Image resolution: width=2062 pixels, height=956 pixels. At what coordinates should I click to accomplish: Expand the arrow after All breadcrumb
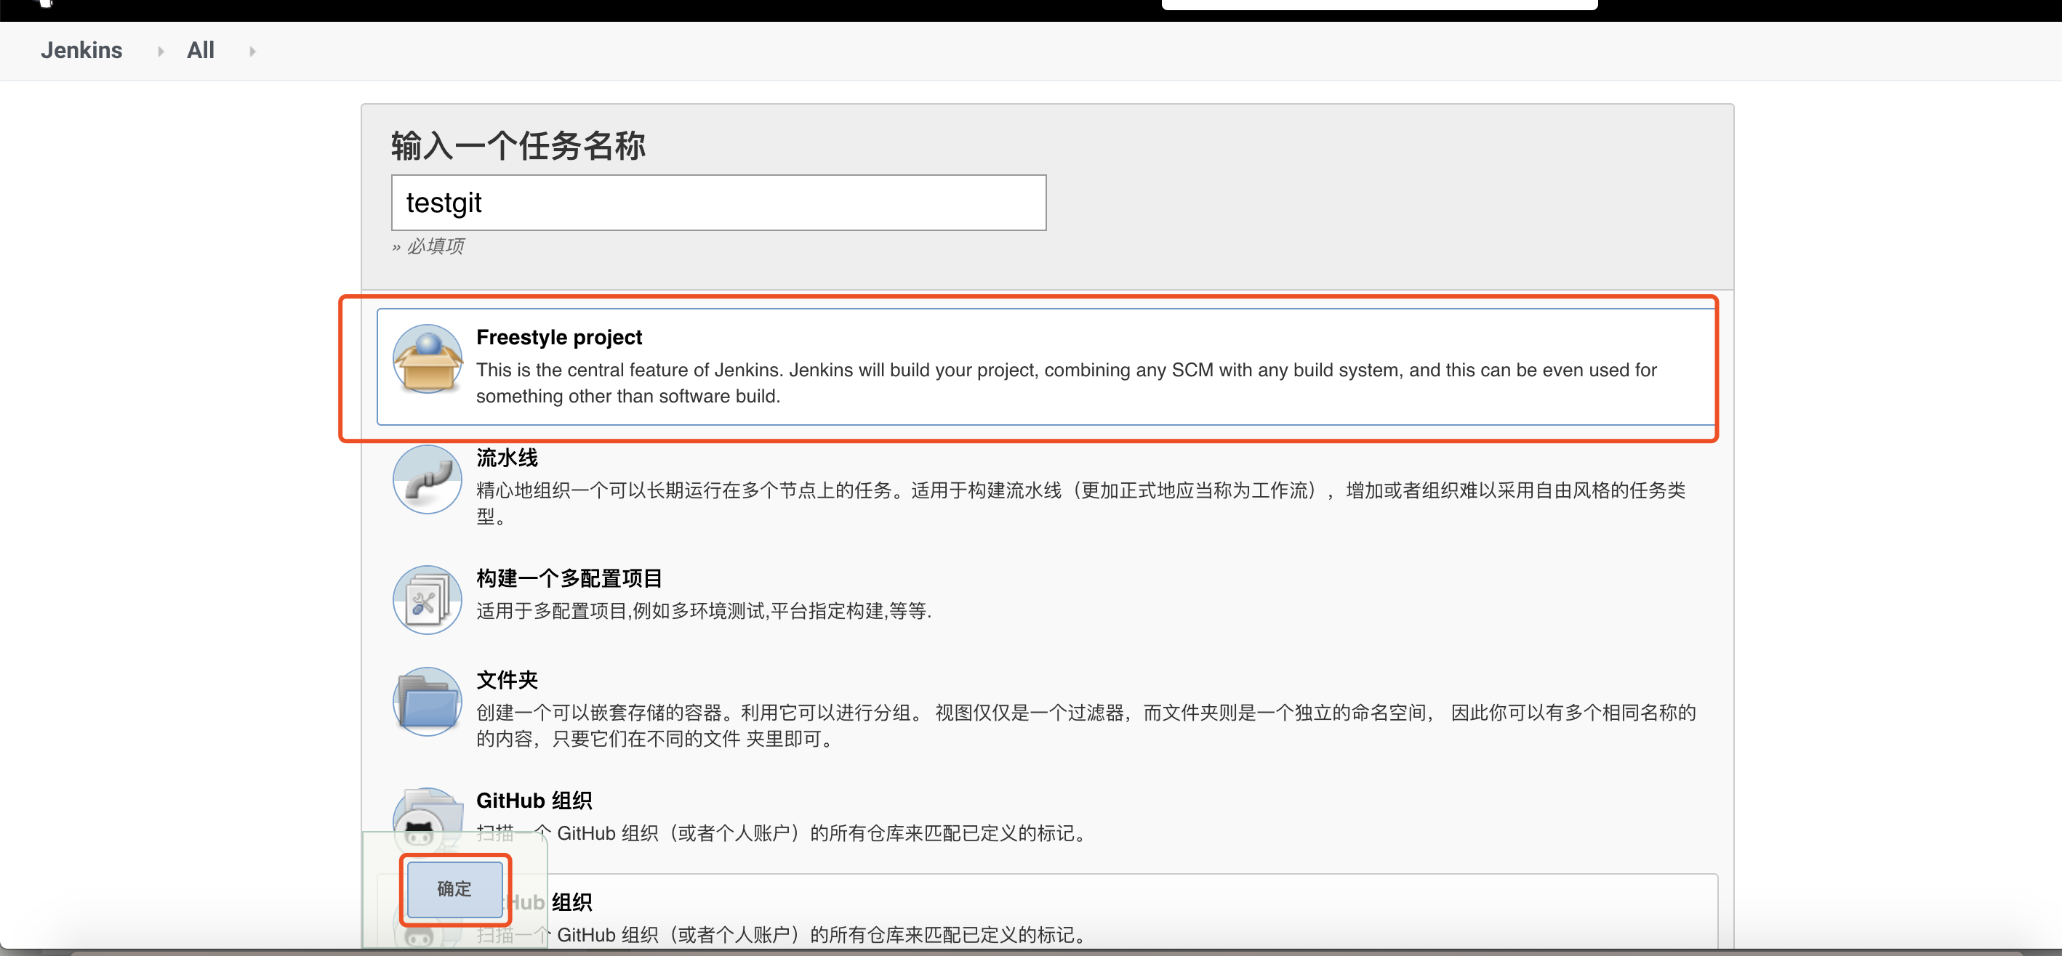[252, 51]
